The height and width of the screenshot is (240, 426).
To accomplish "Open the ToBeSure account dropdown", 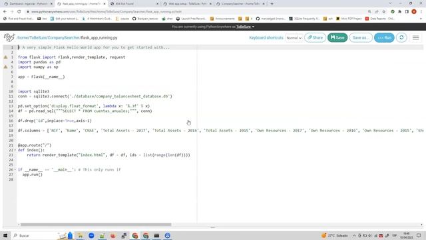I will (245, 27).
